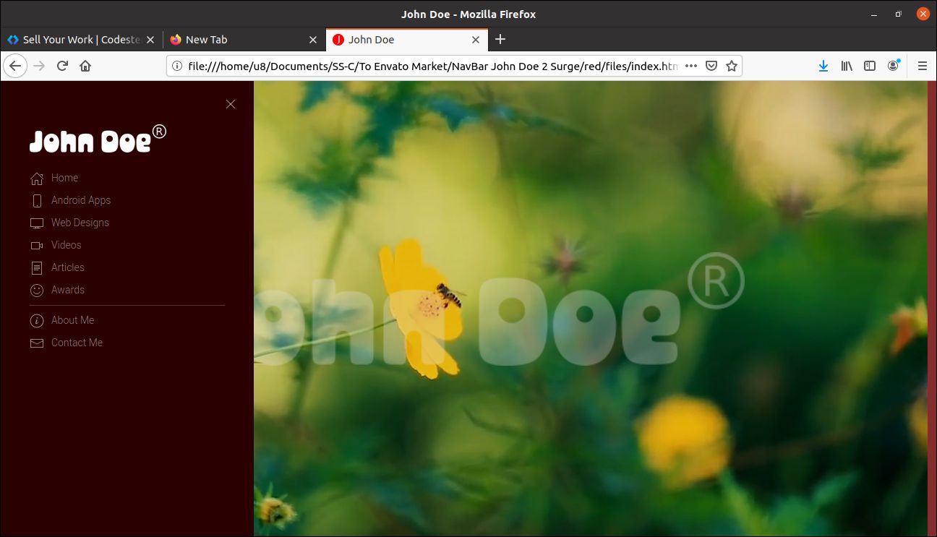Open the Firefox hamburger menu
937x537 pixels.
coord(923,66)
